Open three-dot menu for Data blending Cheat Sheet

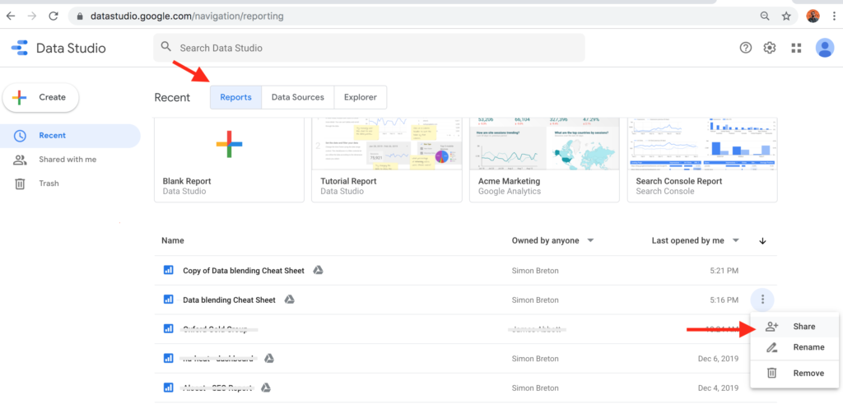pyautogui.click(x=762, y=300)
